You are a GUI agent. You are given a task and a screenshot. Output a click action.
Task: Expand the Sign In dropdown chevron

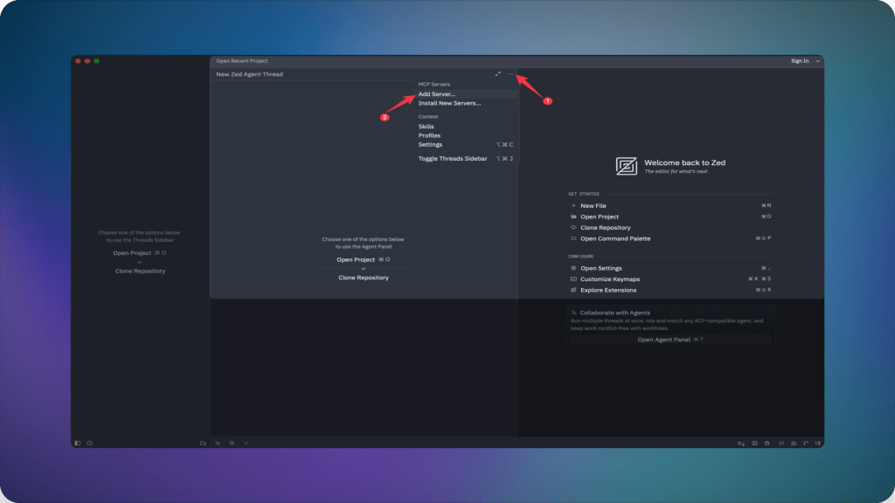click(818, 61)
